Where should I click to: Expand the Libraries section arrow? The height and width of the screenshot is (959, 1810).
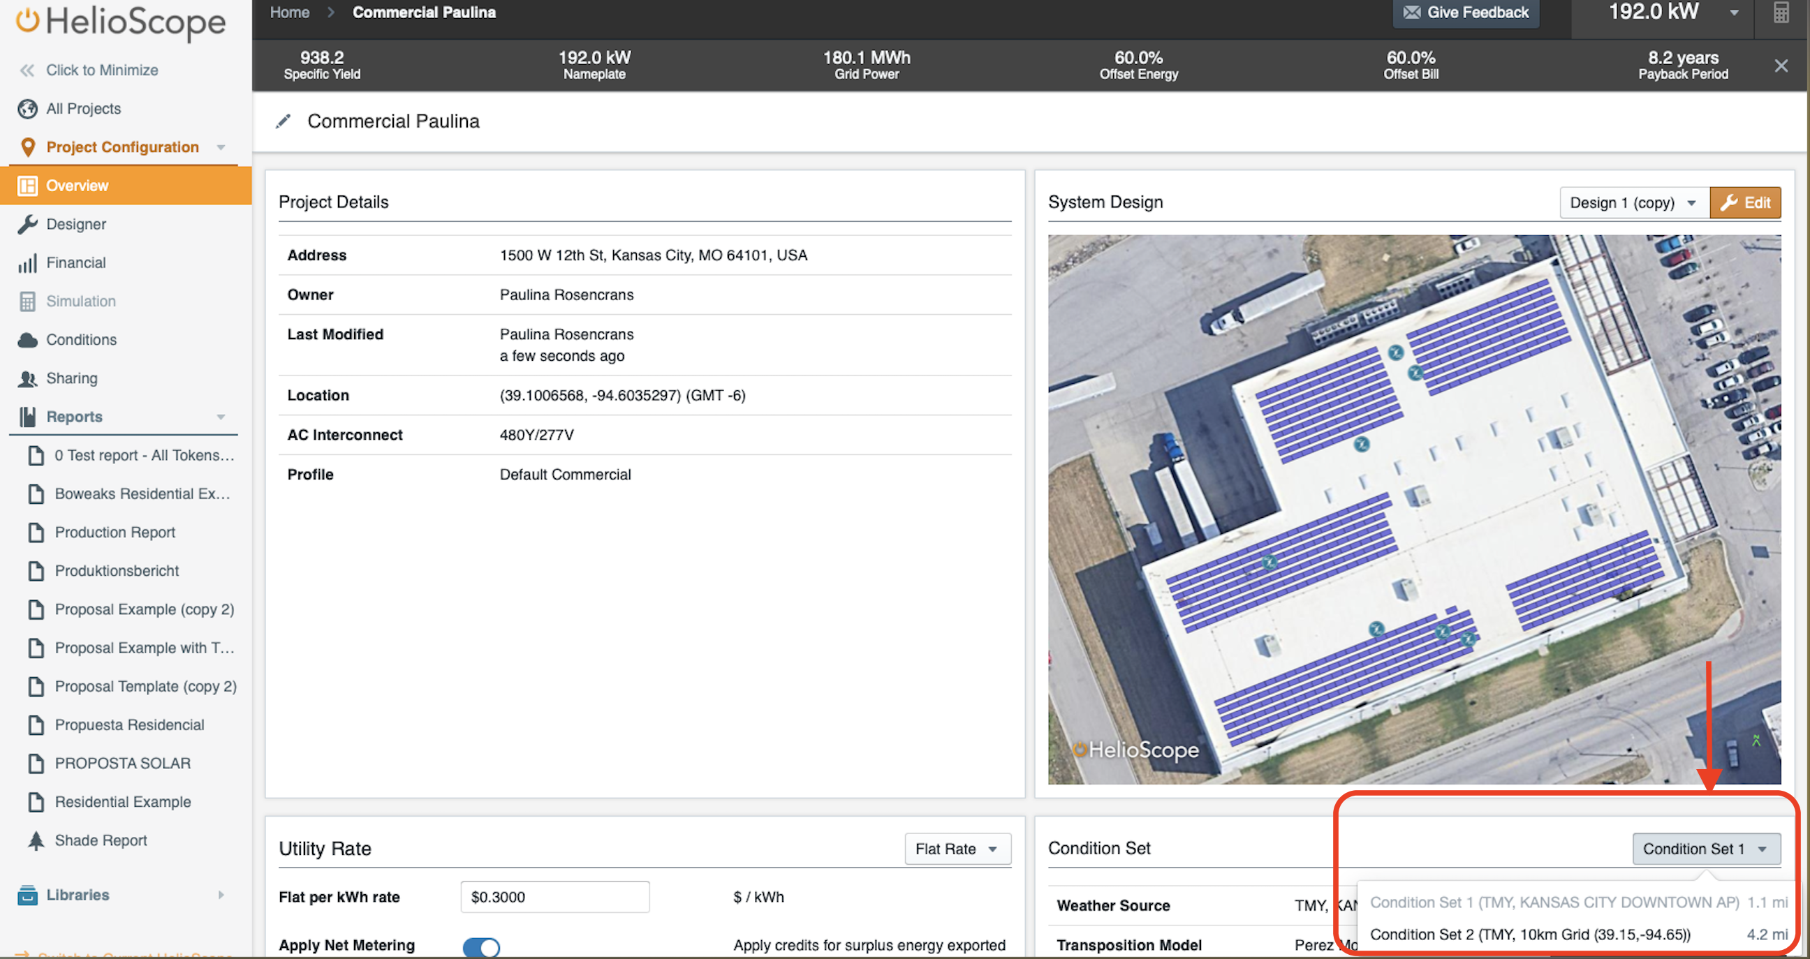(221, 895)
